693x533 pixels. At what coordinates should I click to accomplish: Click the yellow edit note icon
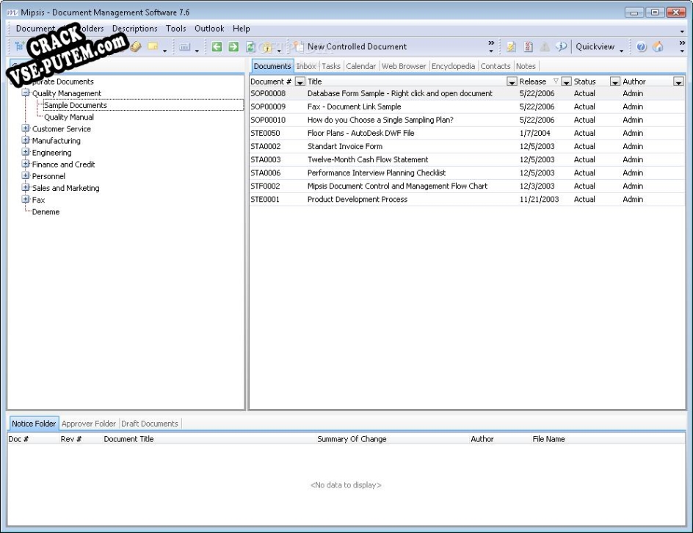coord(512,47)
